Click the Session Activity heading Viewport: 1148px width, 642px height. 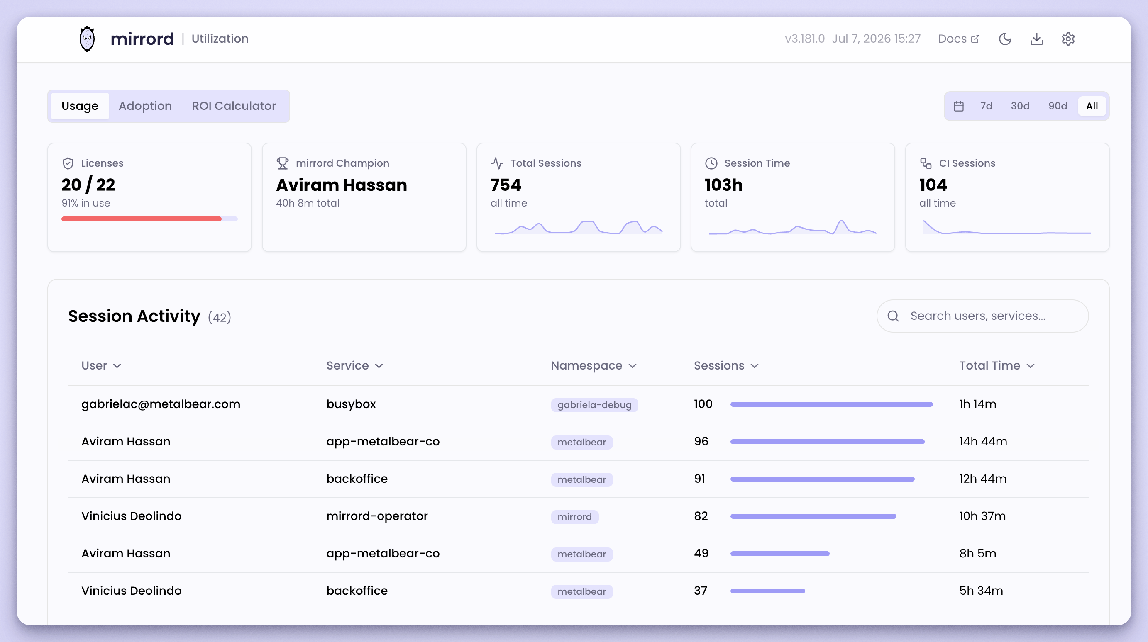134,316
